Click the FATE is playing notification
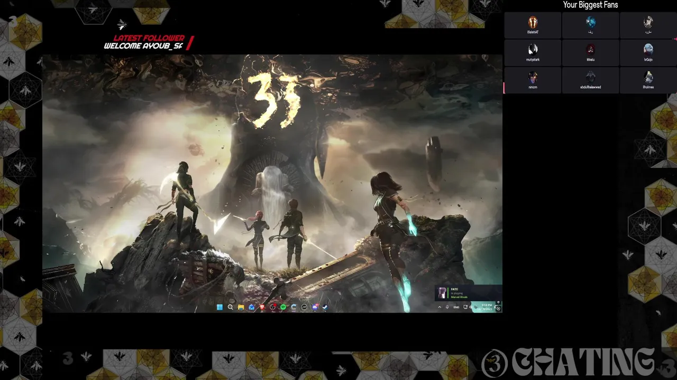This screenshot has height=380, width=677. 468,293
